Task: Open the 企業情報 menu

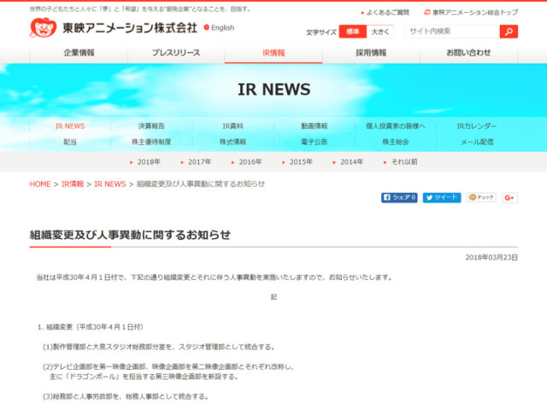Action: point(79,53)
